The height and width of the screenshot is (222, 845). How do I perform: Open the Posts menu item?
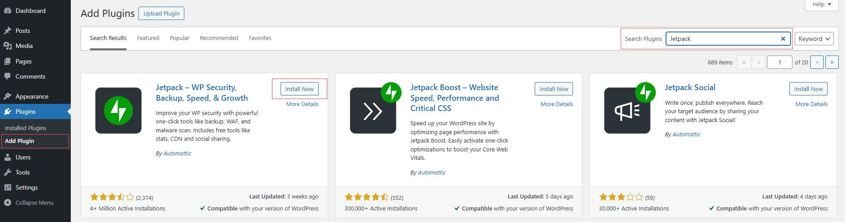(x=35, y=31)
